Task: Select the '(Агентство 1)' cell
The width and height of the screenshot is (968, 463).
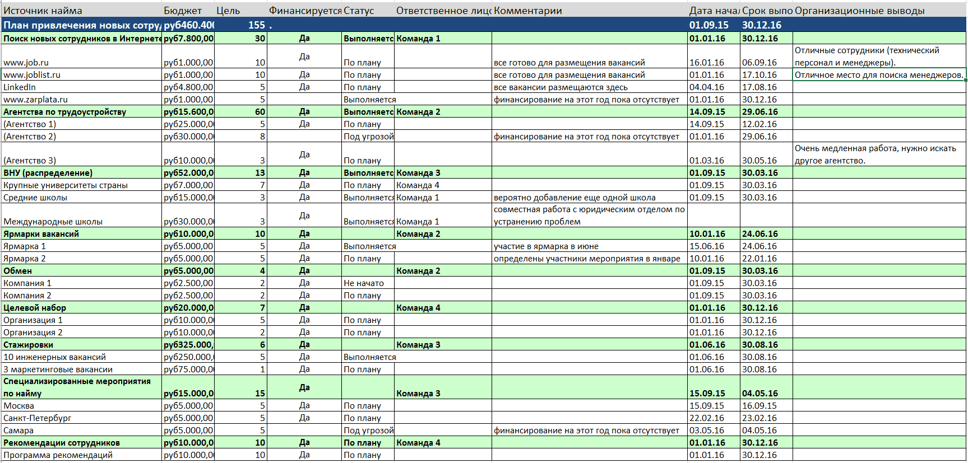Action: pyautogui.click(x=81, y=124)
